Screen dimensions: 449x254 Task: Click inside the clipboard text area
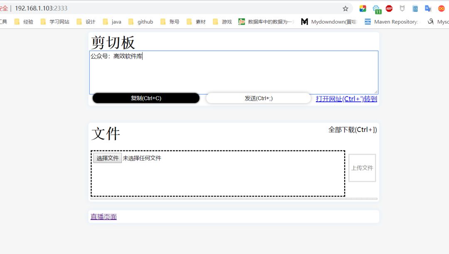coord(233,71)
